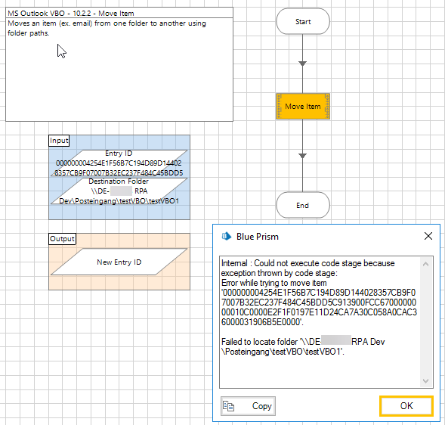The image size is (445, 425).
Task: Click the OK button
Action: click(x=406, y=405)
